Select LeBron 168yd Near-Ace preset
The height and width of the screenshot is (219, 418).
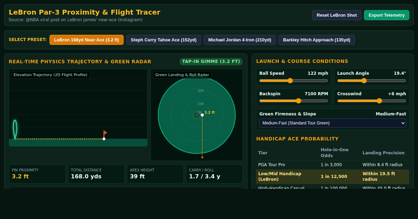click(86, 40)
